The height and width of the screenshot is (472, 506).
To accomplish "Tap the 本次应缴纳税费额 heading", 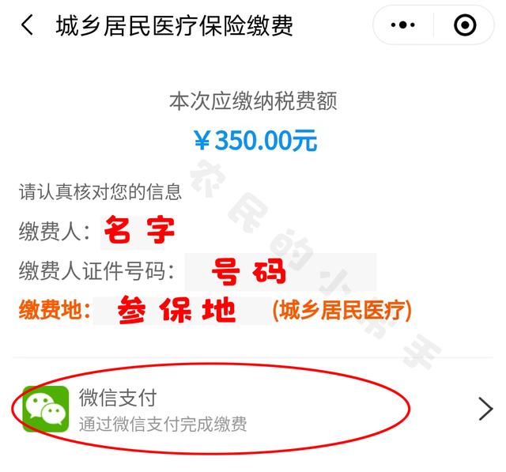I will pyautogui.click(x=253, y=101).
